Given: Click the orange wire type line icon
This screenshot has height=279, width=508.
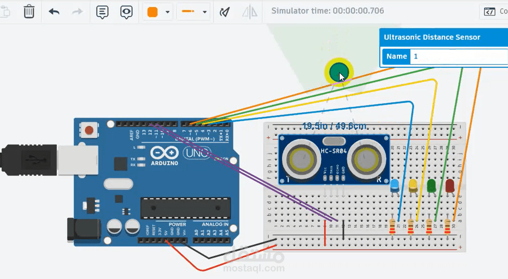Looking at the screenshot, I should (188, 12).
